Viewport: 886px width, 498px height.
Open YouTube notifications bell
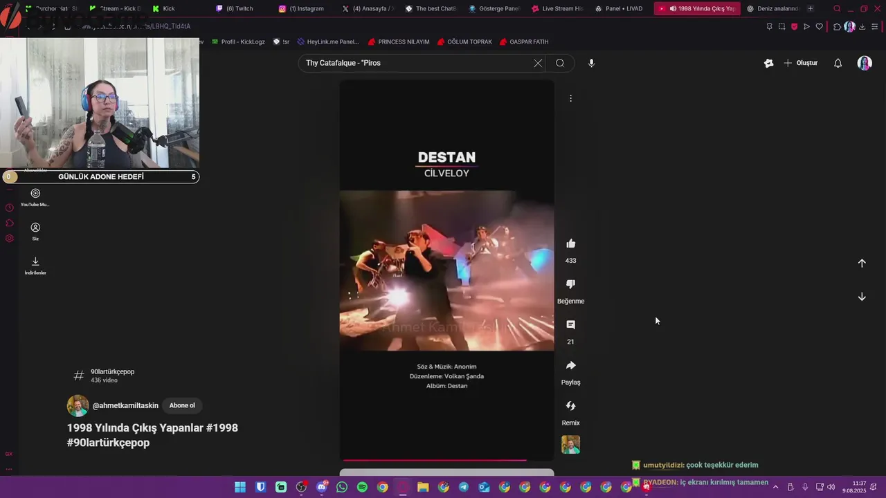[x=838, y=63]
